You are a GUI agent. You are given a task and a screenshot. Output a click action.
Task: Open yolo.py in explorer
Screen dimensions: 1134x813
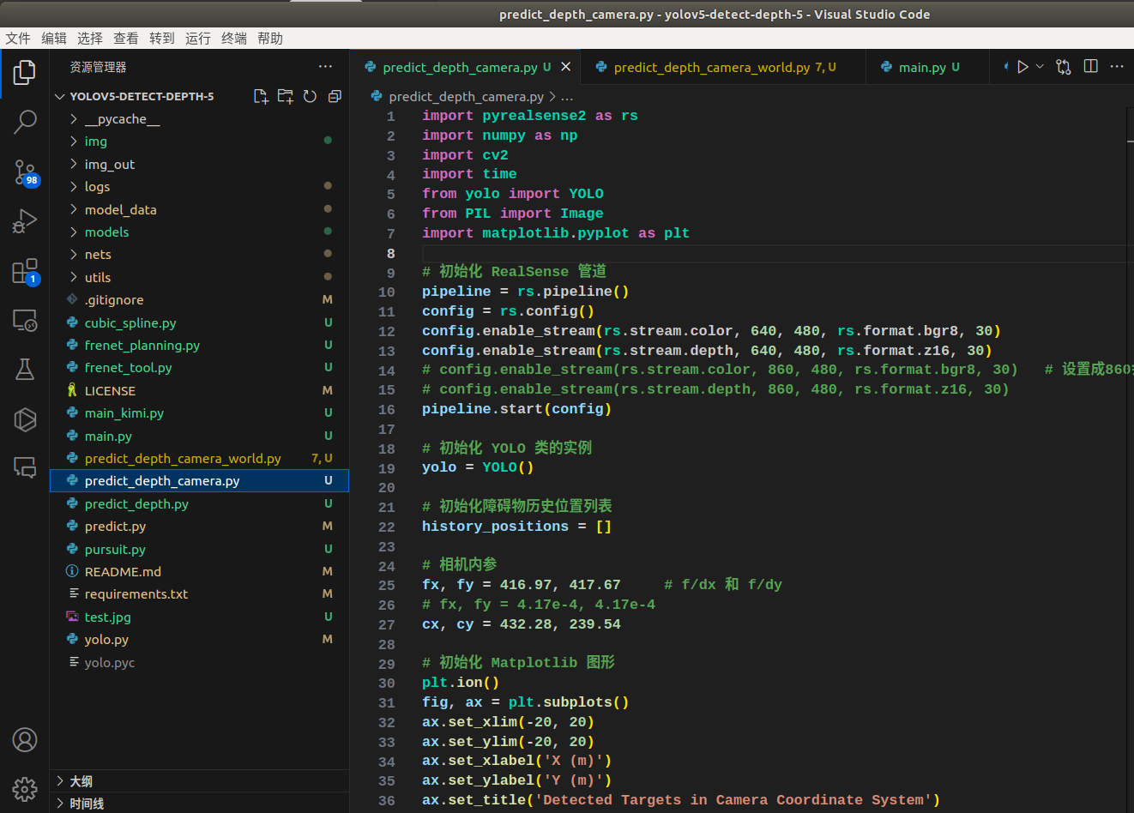click(199, 640)
